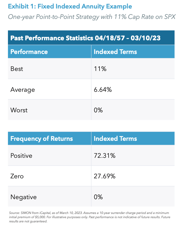Select the Best row label

[17, 69]
